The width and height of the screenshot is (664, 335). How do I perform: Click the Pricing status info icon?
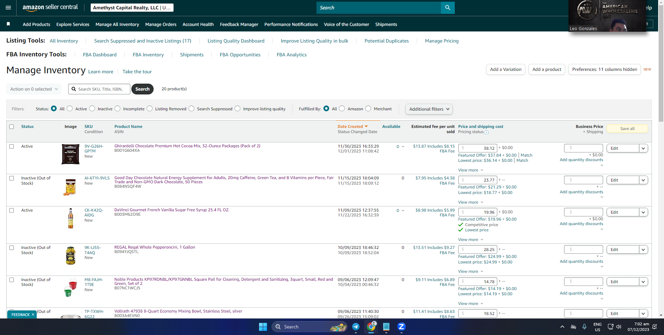[487, 132]
